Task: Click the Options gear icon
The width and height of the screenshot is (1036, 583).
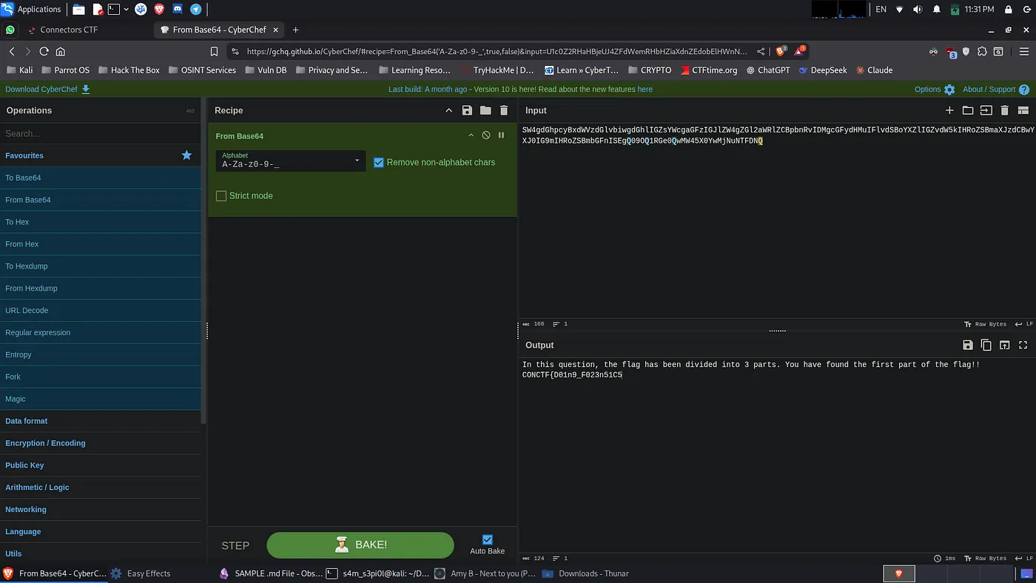Action: tap(949, 90)
